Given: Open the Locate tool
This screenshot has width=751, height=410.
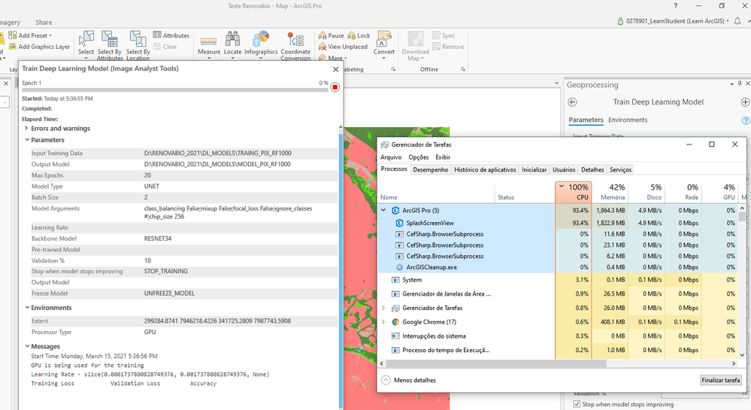Looking at the screenshot, I should click(232, 39).
